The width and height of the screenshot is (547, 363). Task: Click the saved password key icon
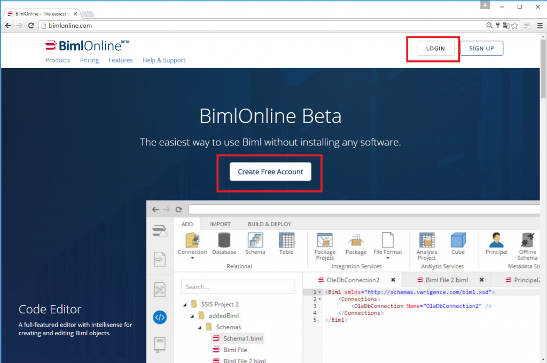click(x=498, y=26)
